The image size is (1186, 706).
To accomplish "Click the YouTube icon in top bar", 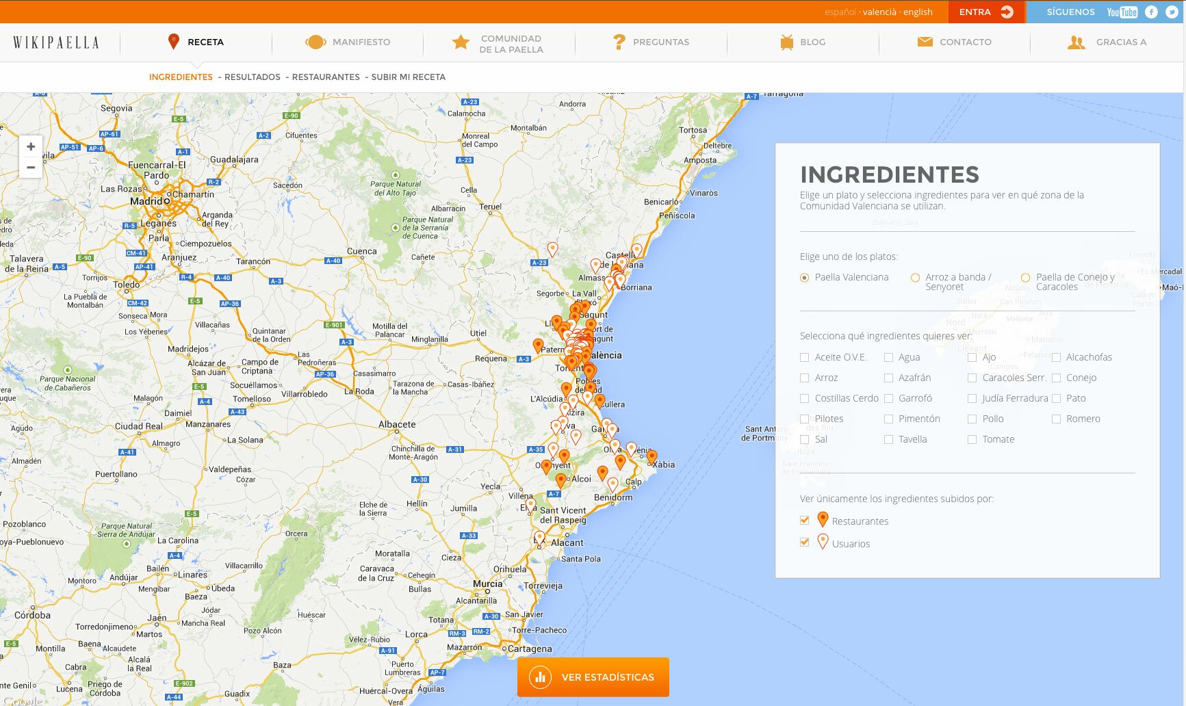I will (x=1122, y=12).
